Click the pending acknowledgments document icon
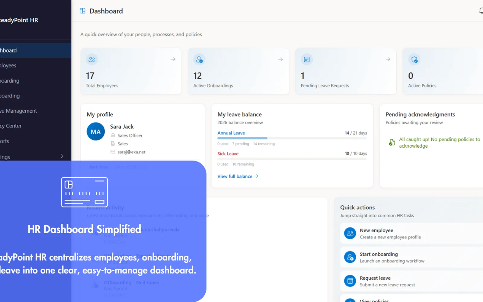Screen dimensions: 483x302 [x=392, y=142]
